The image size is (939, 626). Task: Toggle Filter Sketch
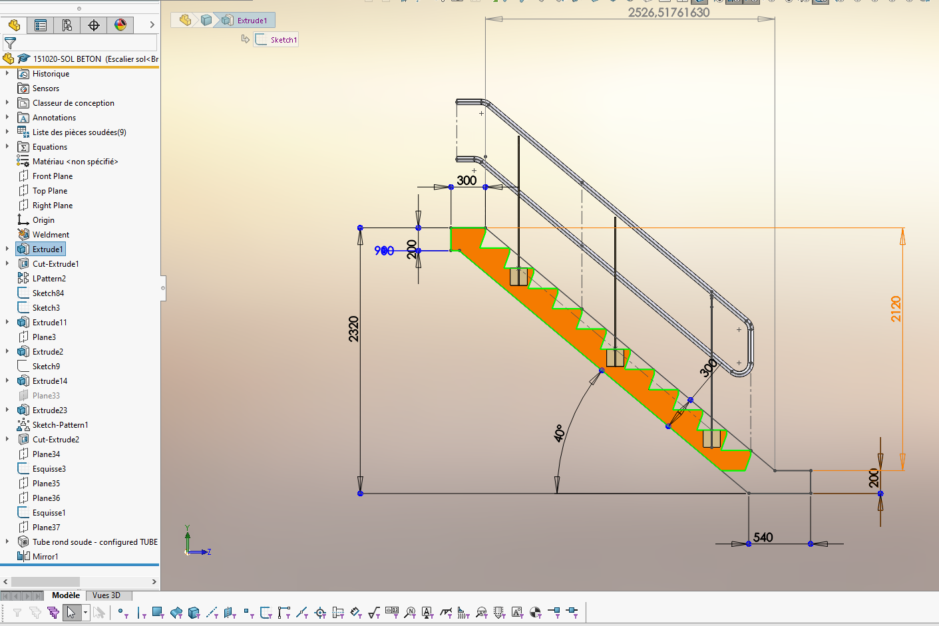pyautogui.click(x=266, y=613)
